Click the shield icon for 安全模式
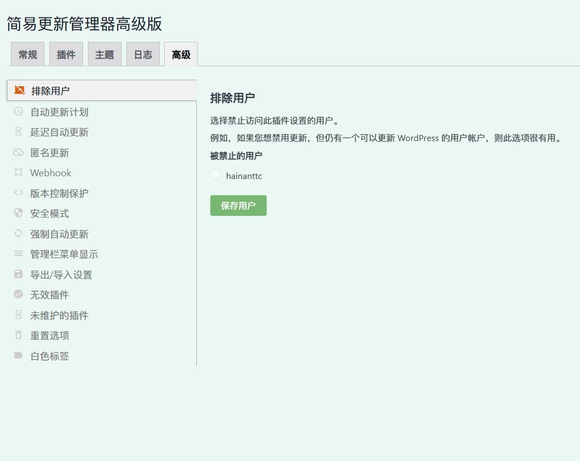This screenshot has height=461, width=580. tap(18, 213)
